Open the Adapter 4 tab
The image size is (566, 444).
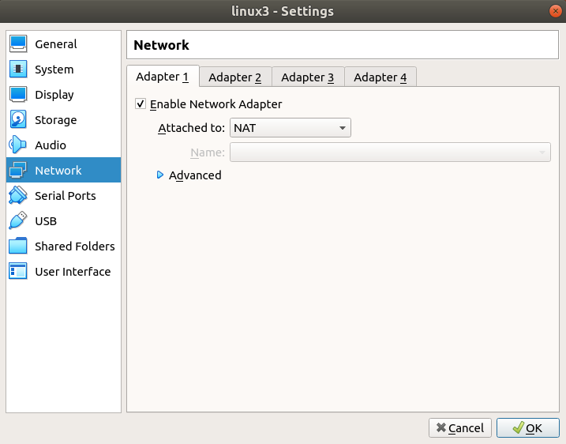pyautogui.click(x=380, y=77)
